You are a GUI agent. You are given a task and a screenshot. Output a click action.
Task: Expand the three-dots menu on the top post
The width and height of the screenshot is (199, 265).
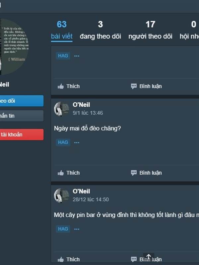point(77,56)
